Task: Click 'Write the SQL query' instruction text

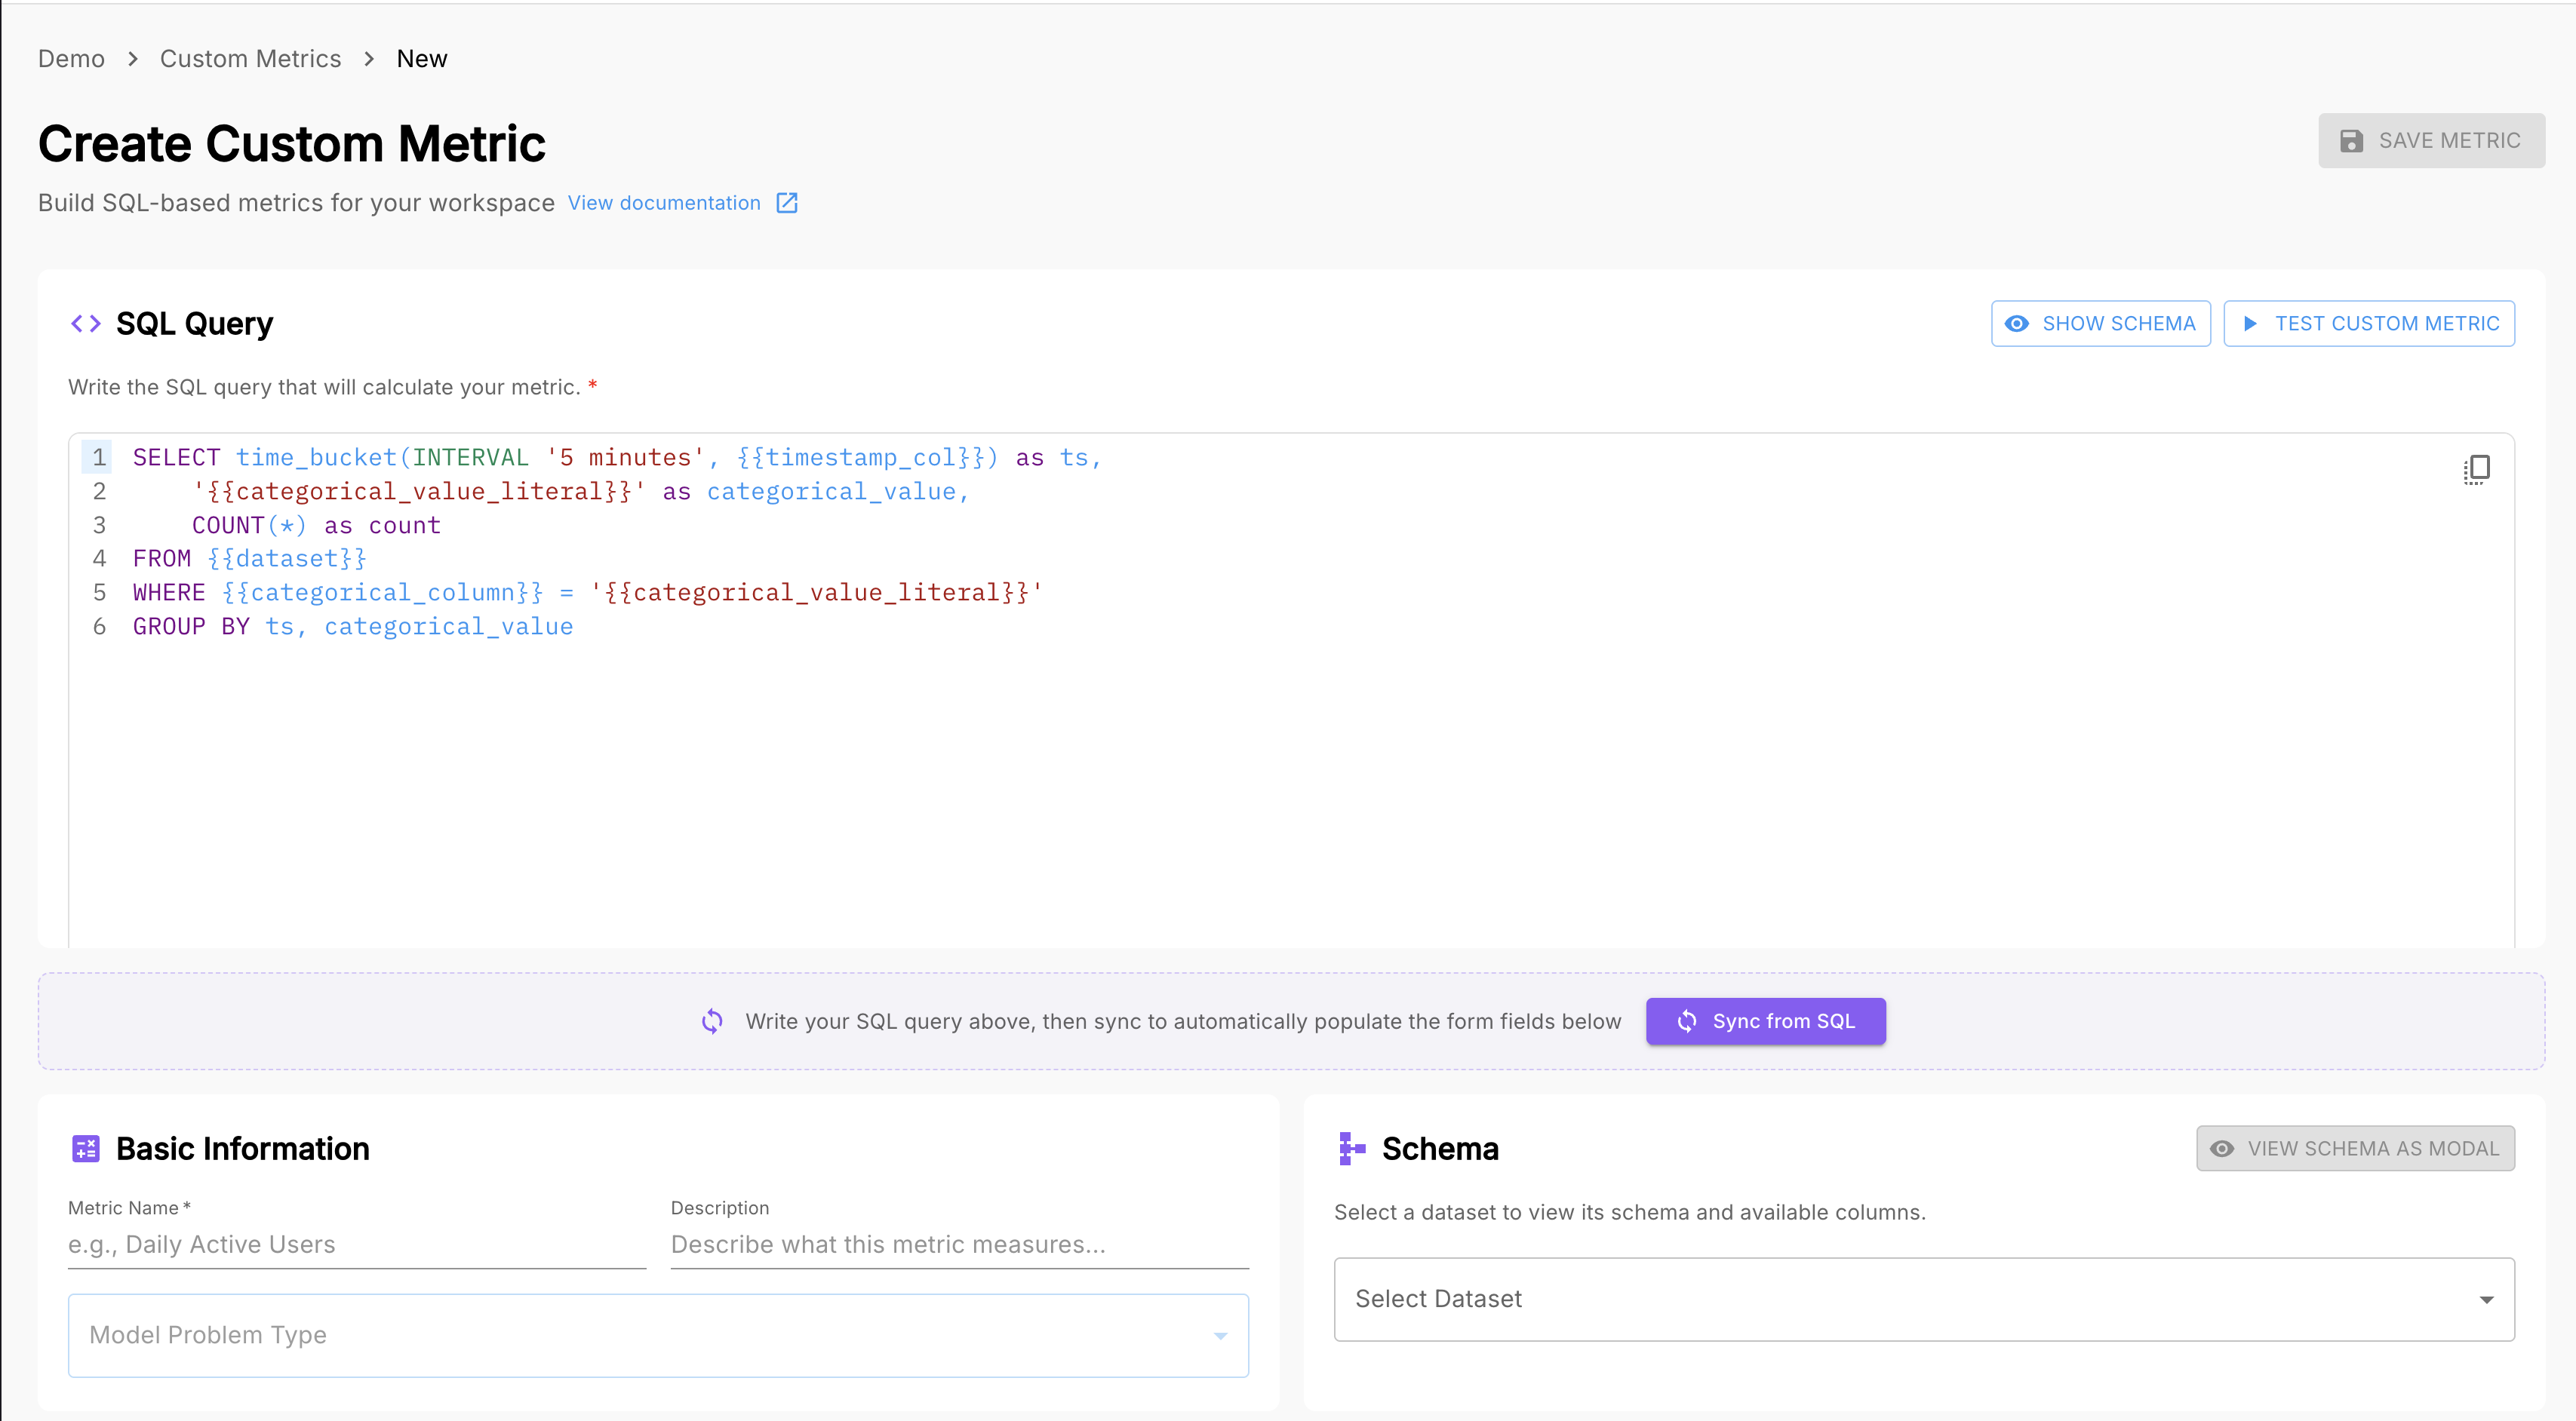Action: [x=325, y=388]
